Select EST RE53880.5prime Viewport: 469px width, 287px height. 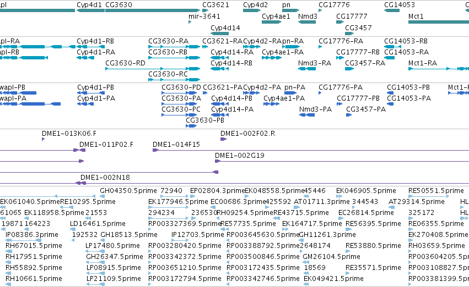tap(373, 246)
